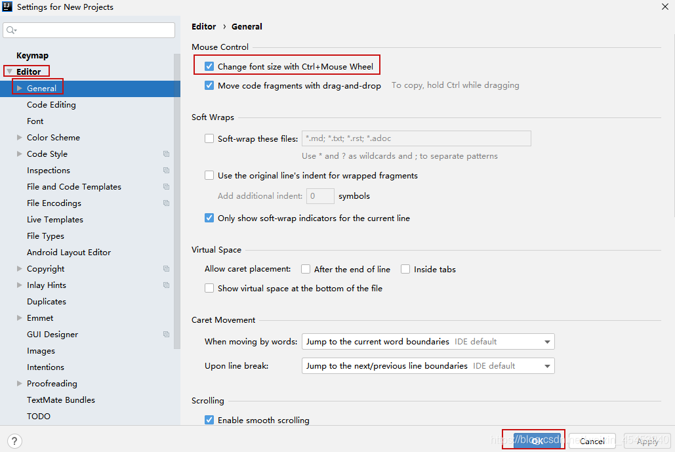Enable Soft-wrap these files checkbox

(209, 138)
